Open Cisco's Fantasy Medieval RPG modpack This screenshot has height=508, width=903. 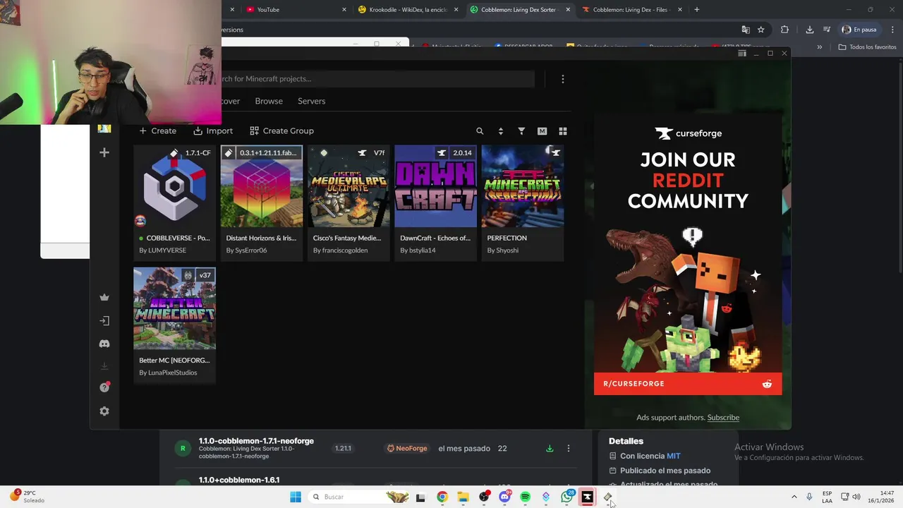tap(349, 202)
